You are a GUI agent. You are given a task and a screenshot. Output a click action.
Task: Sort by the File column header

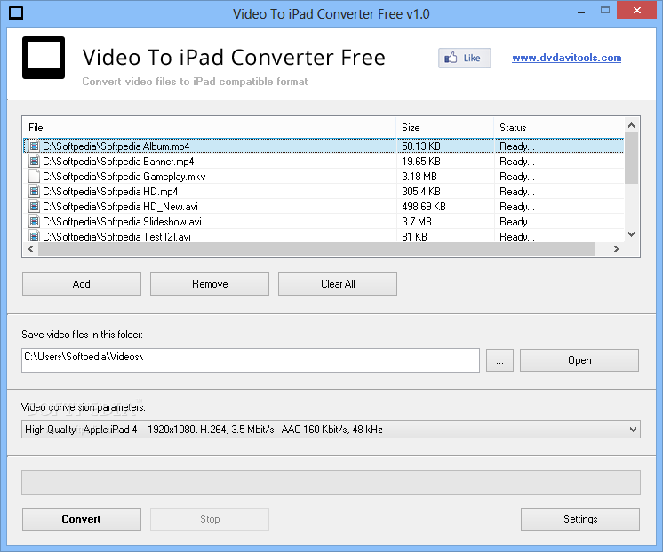pos(210,128)
